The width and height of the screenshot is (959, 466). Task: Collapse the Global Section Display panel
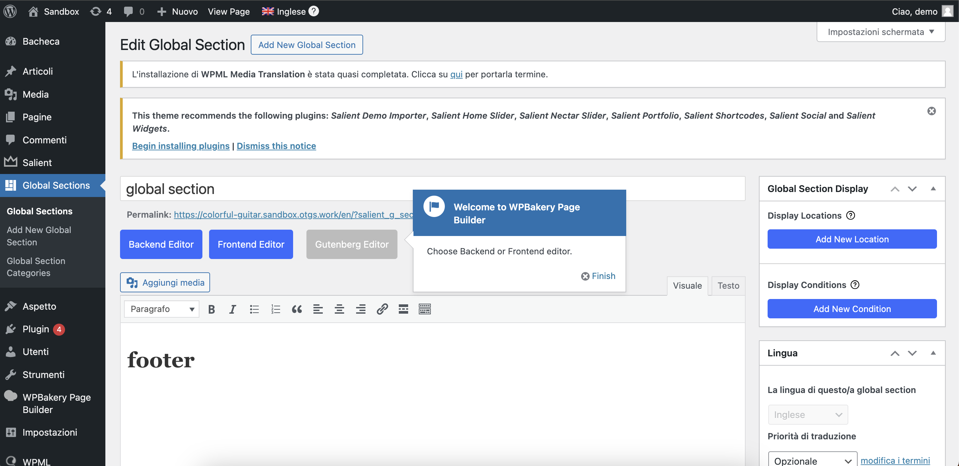tap(933, 189)
